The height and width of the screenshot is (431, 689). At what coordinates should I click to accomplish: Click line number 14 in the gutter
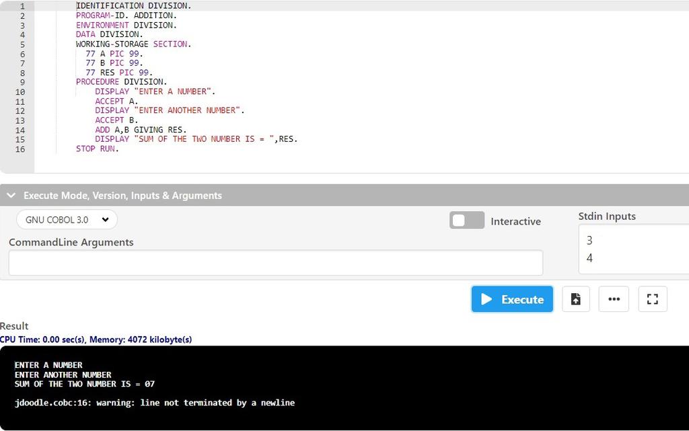tap(20, 129)
